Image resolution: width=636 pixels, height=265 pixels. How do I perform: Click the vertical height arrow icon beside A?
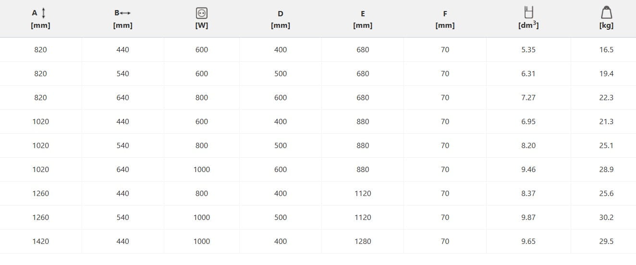pos(44,13)
